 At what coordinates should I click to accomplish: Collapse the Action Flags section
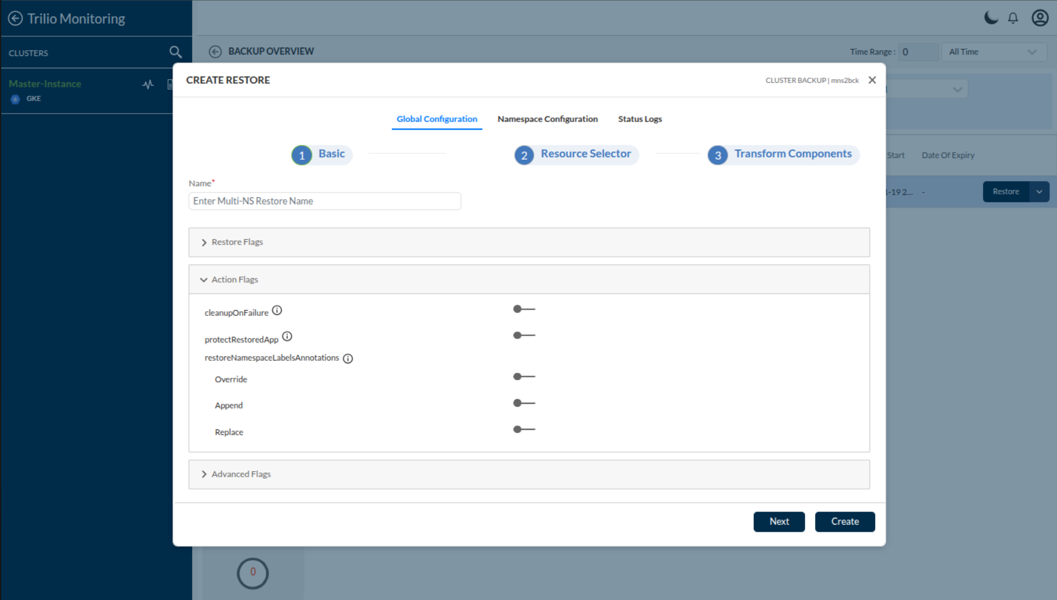[x=234, y=280]
